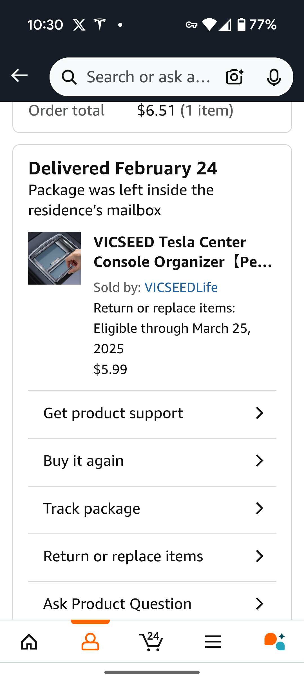View the console organizer product thumbnail

point(54,258)
